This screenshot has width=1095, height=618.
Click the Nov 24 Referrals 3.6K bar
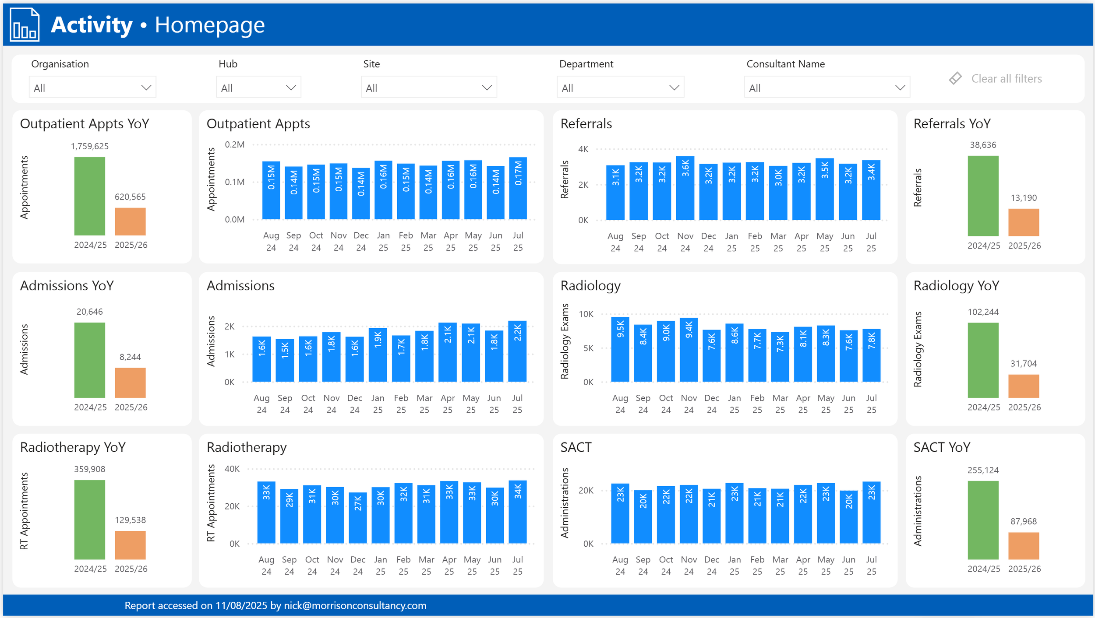(x=685, y=188)
